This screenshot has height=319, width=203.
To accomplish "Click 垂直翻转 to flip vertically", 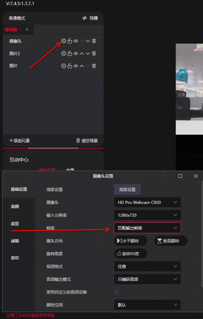I will tap(171, 241).
